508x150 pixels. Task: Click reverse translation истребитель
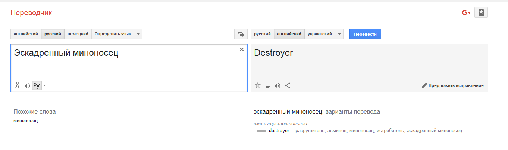(x=390, y=131)
